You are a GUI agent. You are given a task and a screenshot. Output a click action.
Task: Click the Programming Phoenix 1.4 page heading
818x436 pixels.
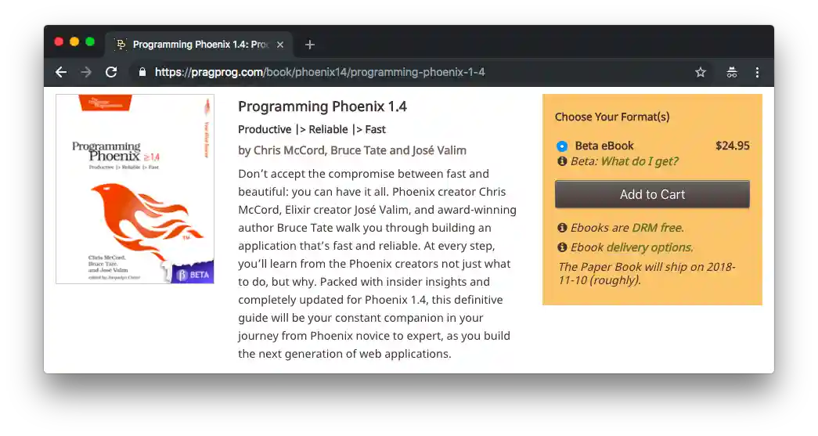[x=323, y=106]
